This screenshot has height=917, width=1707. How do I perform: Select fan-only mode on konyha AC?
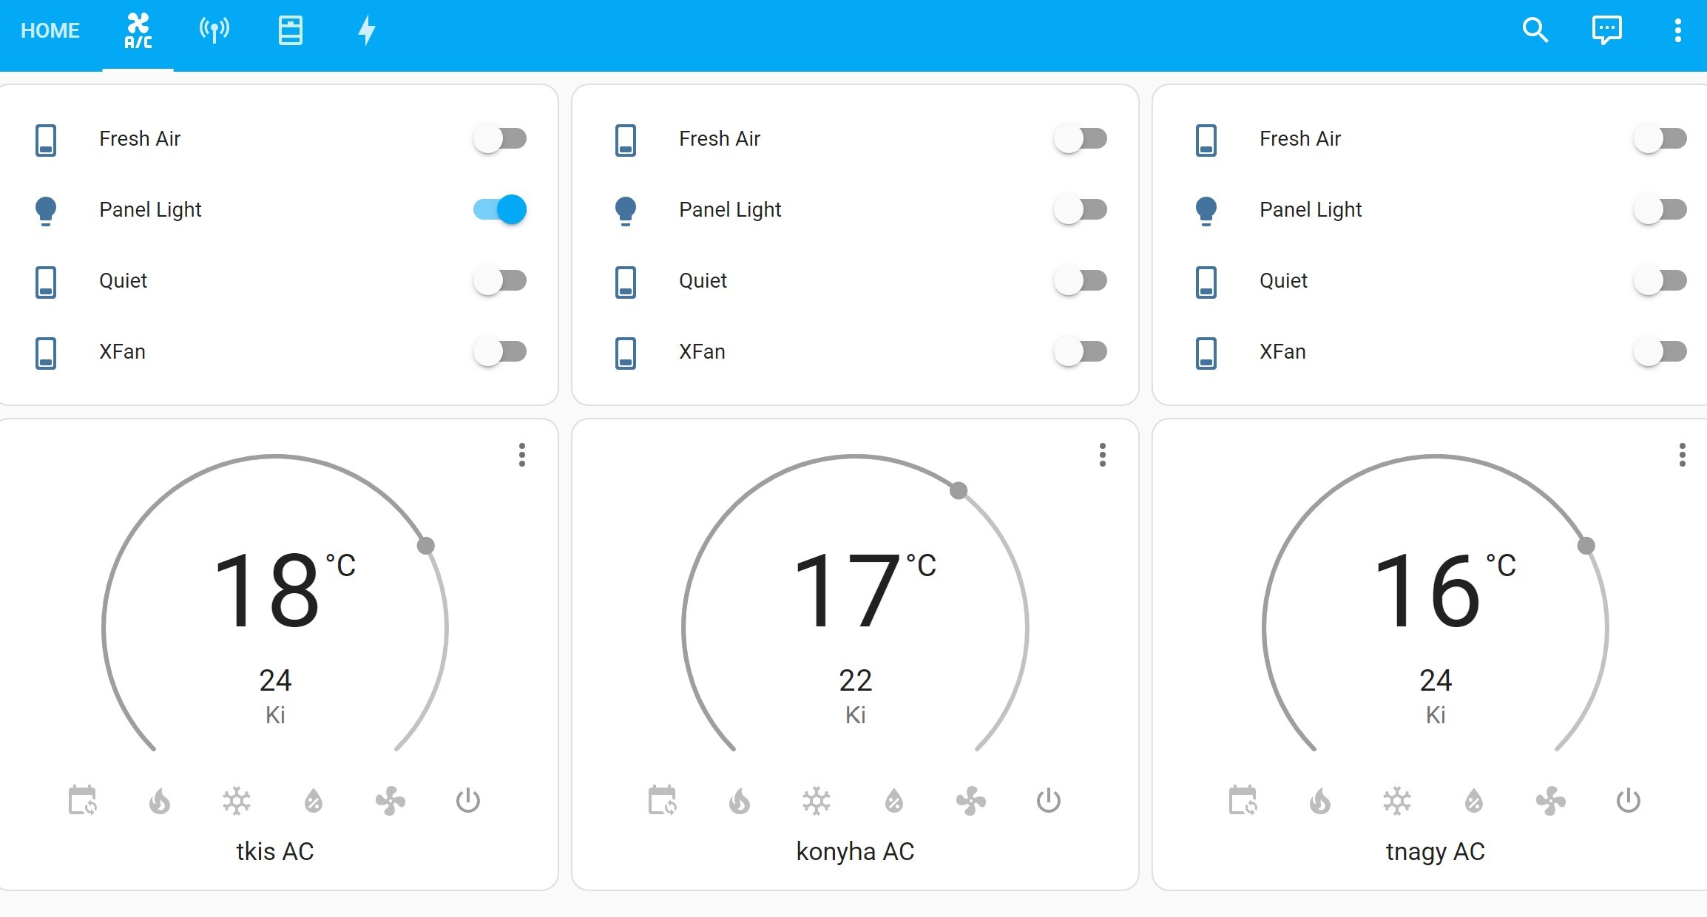[971, 801]
